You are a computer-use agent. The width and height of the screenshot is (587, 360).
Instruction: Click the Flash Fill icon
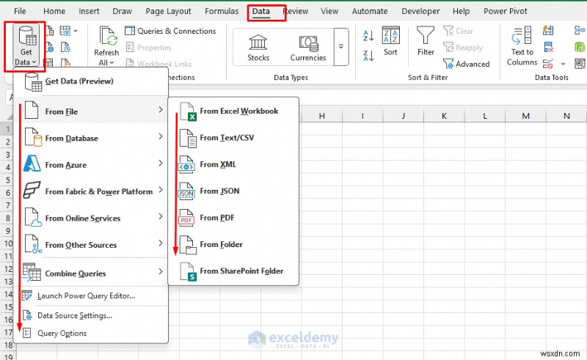[548, 31]
